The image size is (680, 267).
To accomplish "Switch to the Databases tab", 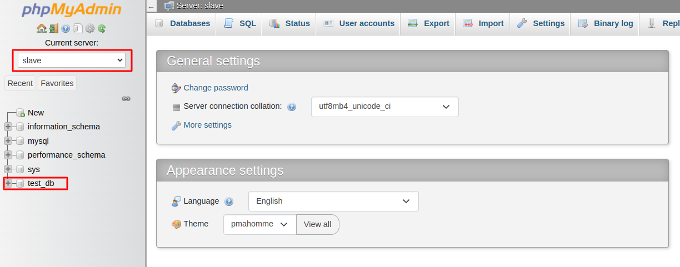I will click(x=182, y=23).
